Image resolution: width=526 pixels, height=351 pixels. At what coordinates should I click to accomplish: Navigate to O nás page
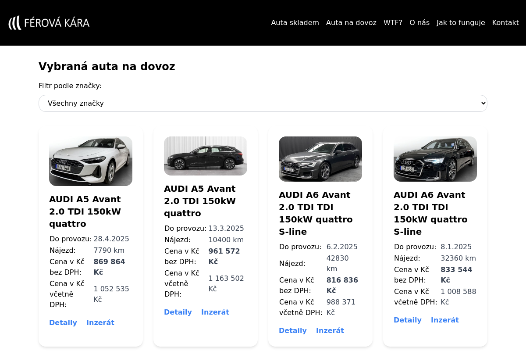pos(419,23)
